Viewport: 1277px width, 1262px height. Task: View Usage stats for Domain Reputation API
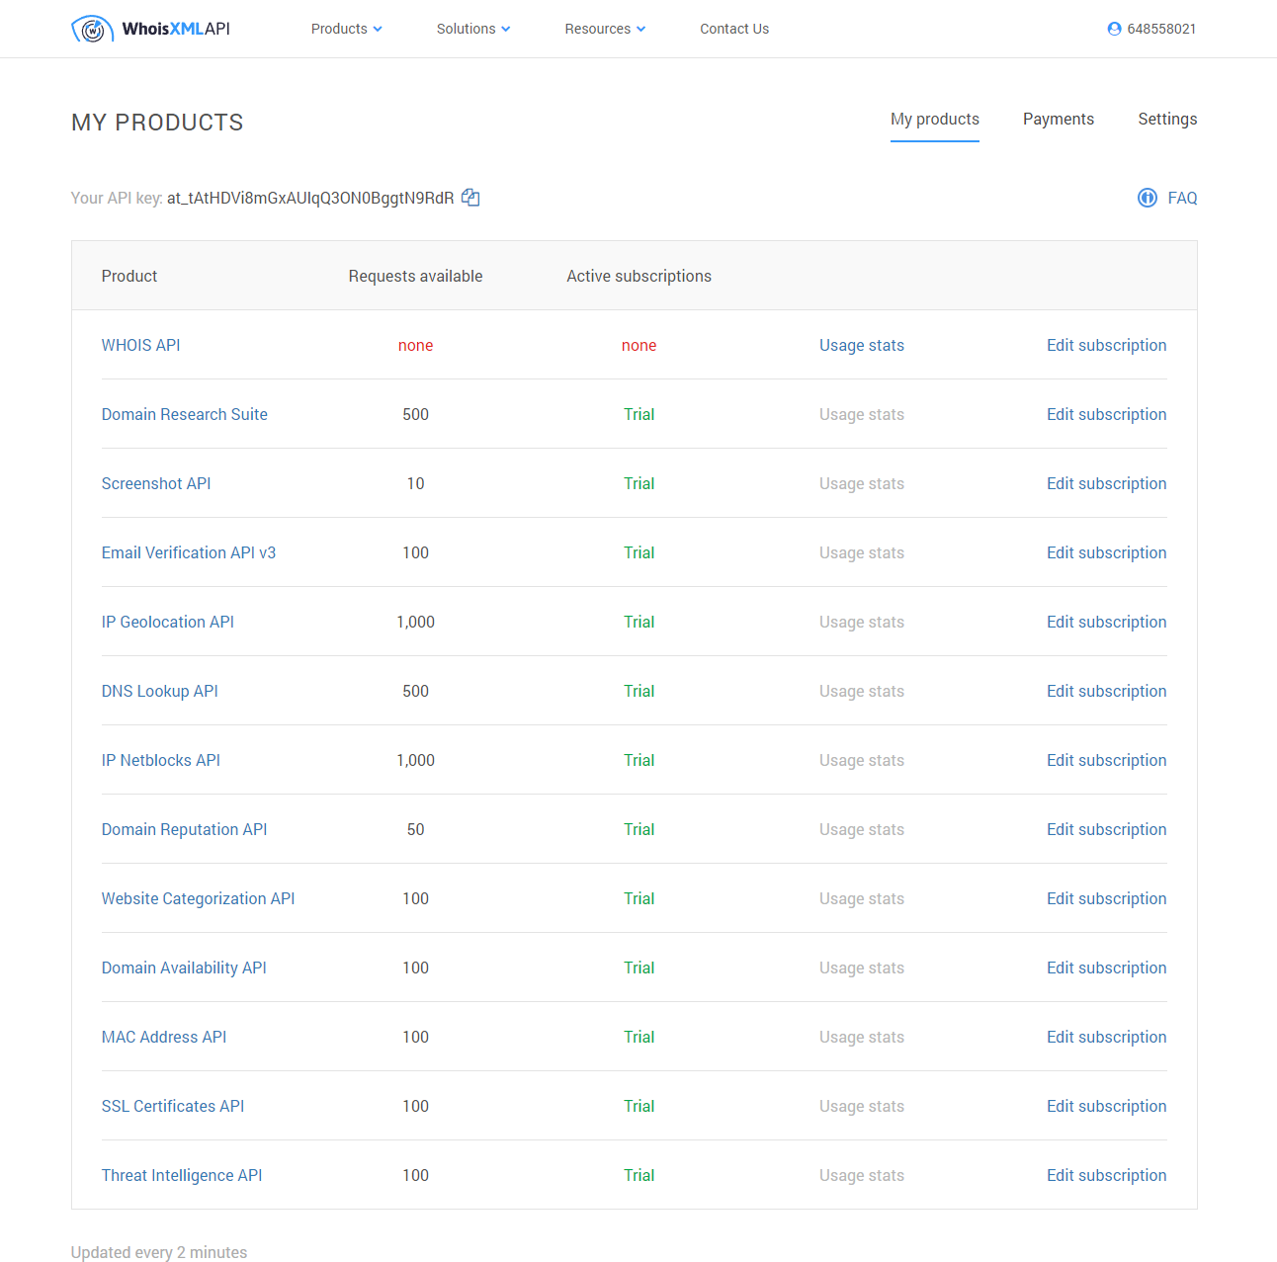[862, 829]
